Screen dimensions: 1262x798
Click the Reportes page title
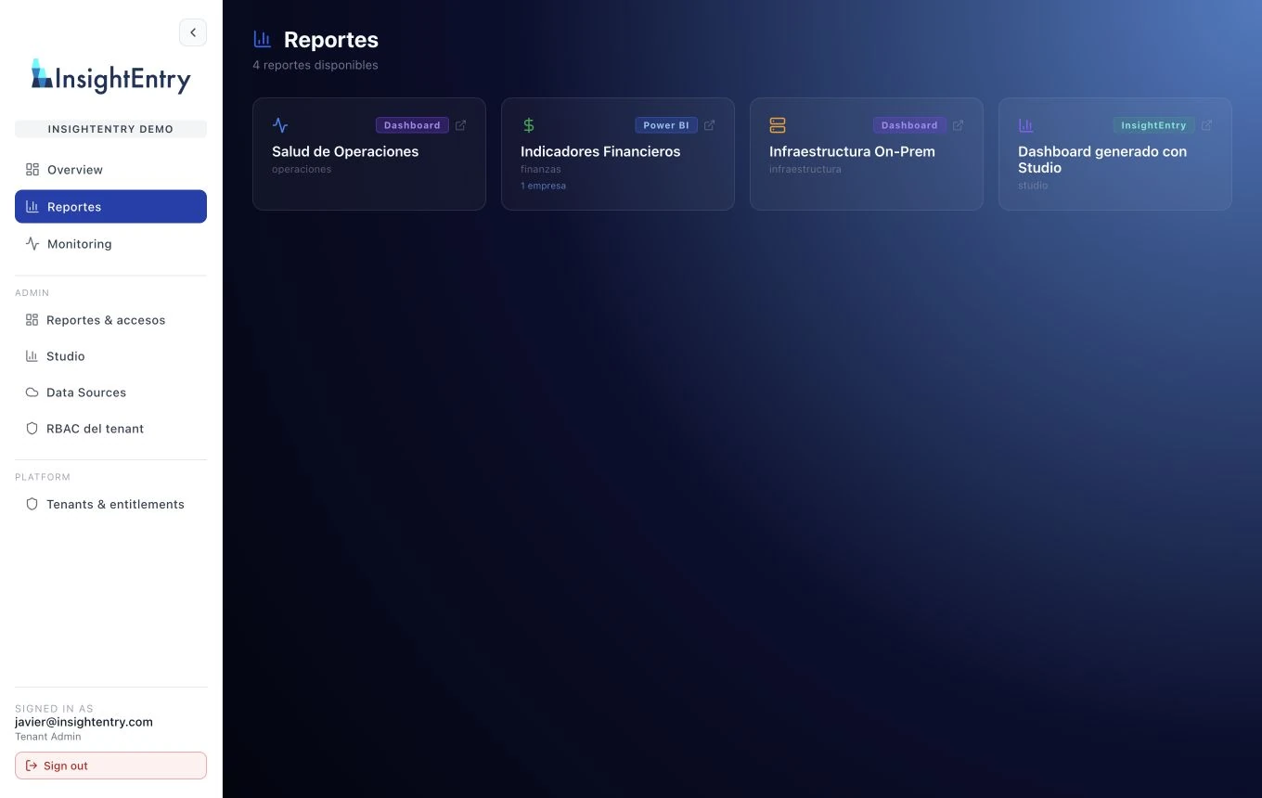click(331, 40)
